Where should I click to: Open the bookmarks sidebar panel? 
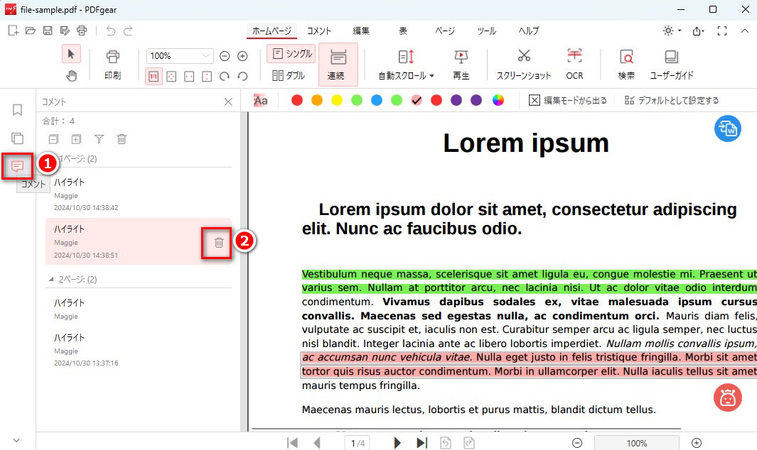(x=18, y=110)
